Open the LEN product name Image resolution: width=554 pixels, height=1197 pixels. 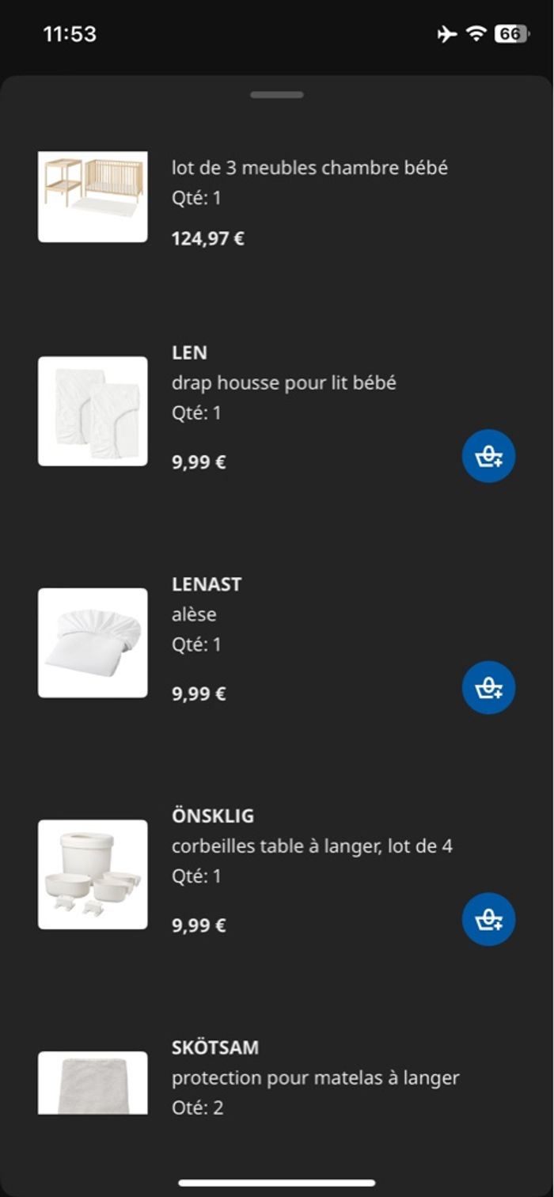click(189, 352)
